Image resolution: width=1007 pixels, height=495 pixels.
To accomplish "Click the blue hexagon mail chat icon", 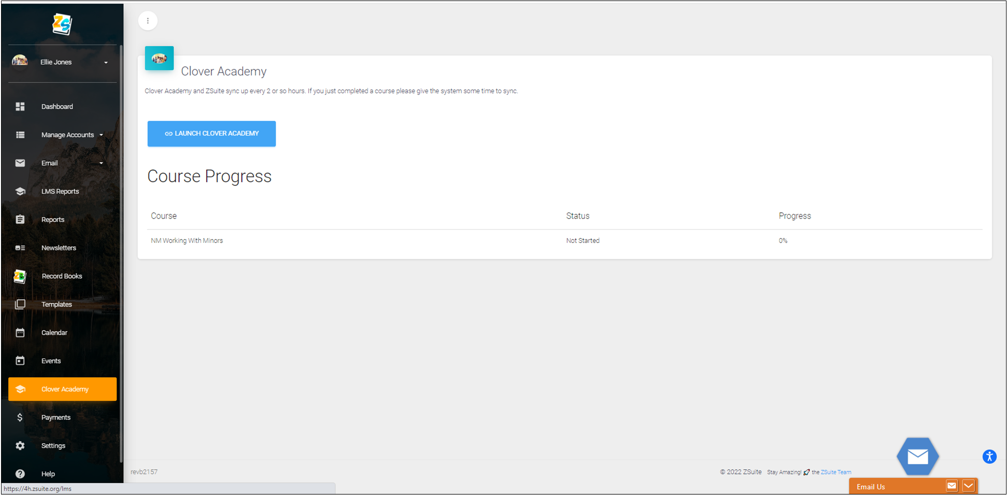I will coord(917,456).
